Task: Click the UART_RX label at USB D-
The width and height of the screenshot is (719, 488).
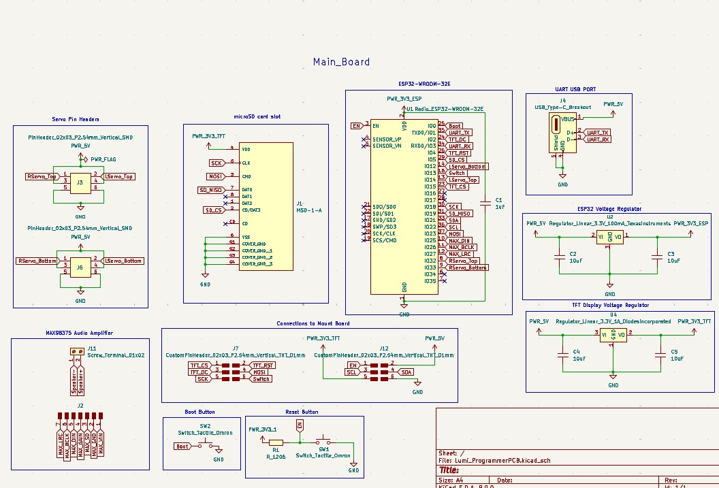Action: [598, 140]
